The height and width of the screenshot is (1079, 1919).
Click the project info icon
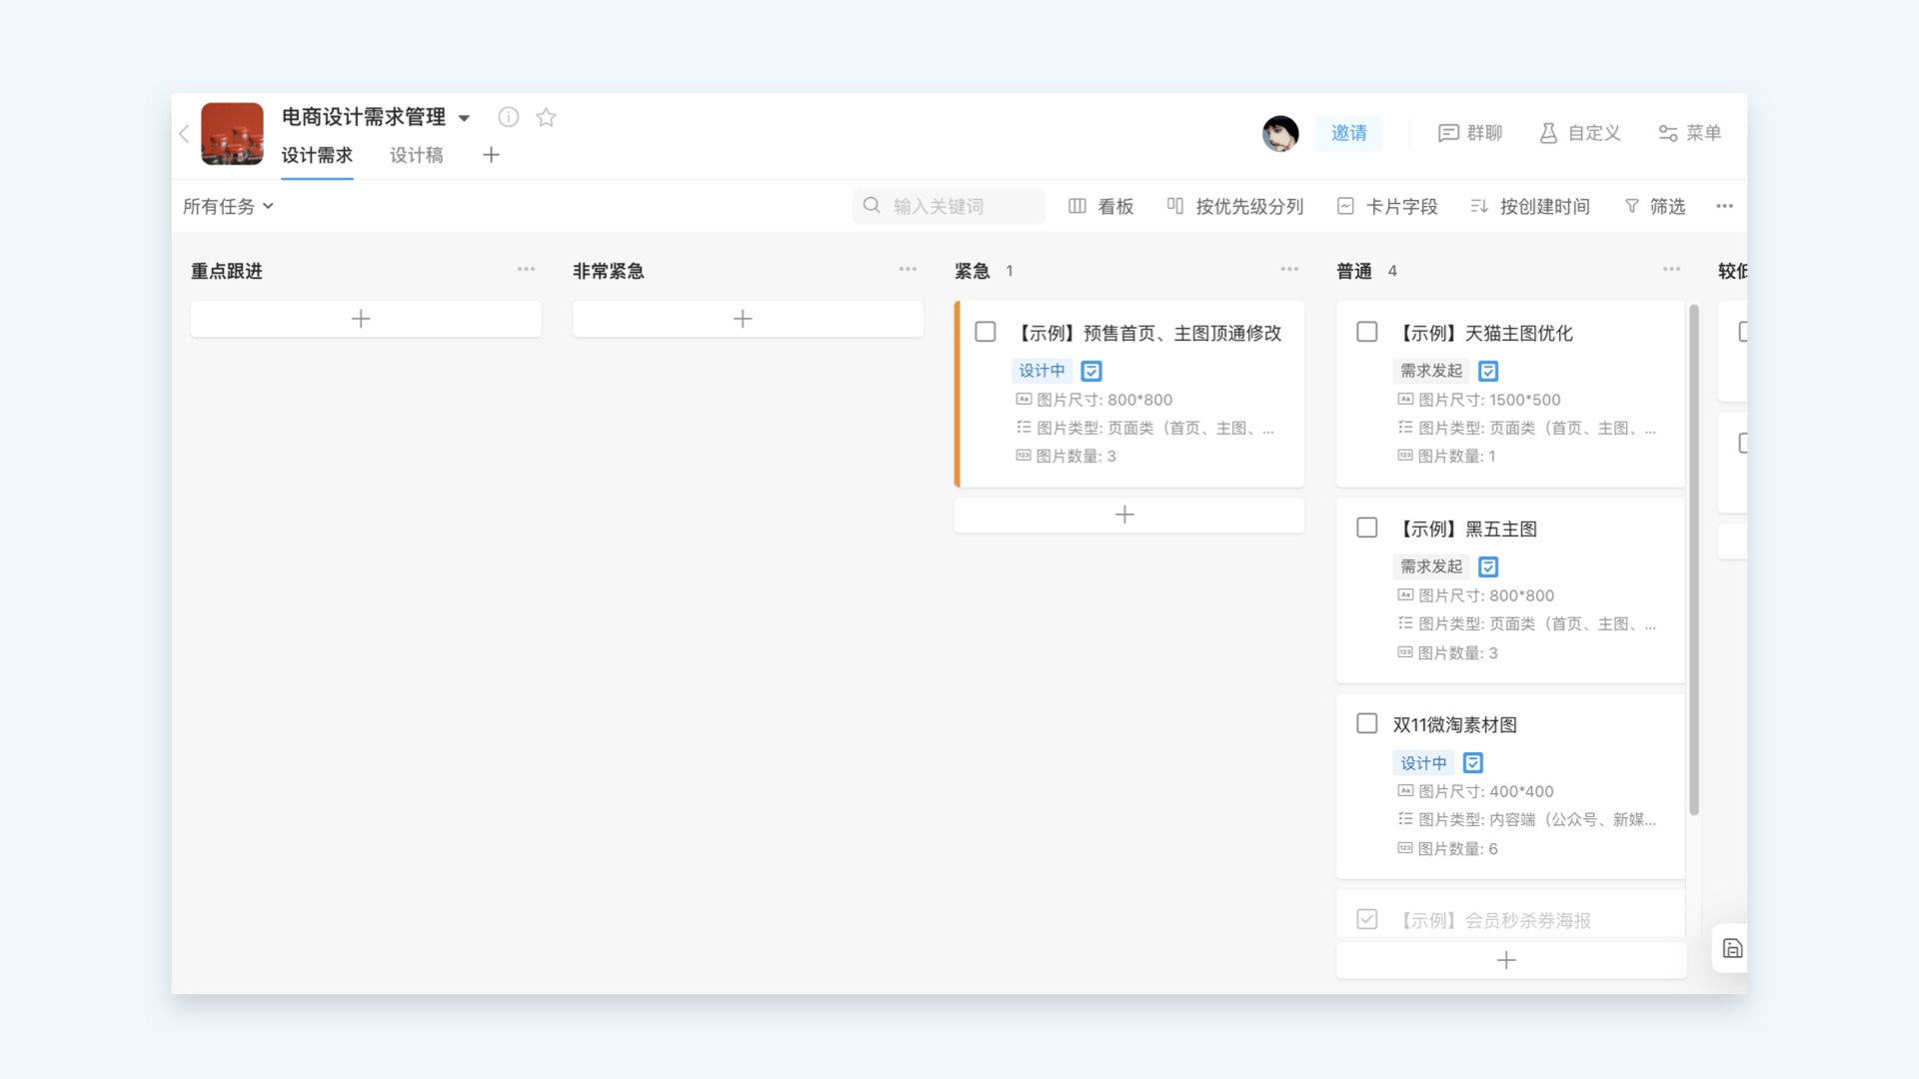coord(508,117)
